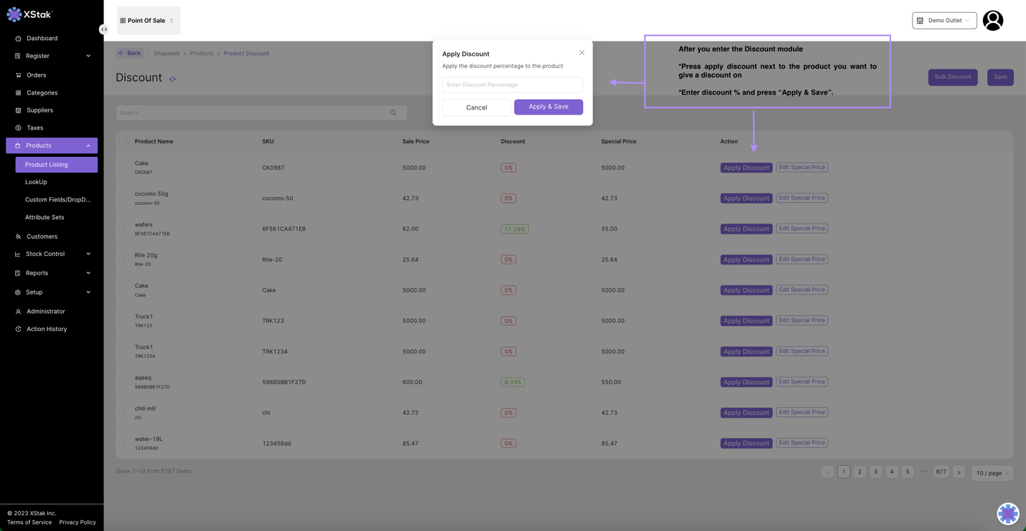Open the Demo Outlet dropdown
Screen dimensions: 1026x531
pos(944,21)
